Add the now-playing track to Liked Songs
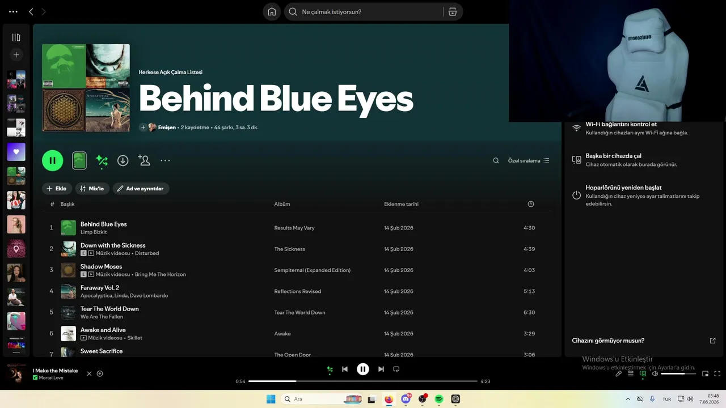The image size is (726, 408). [100, 374]
